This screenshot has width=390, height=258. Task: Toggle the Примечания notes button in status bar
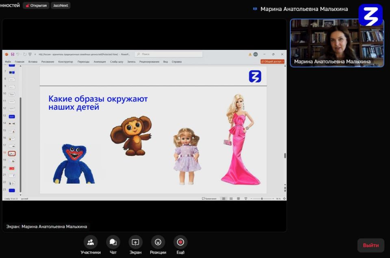pyautogui.click(x=209, y=199)
